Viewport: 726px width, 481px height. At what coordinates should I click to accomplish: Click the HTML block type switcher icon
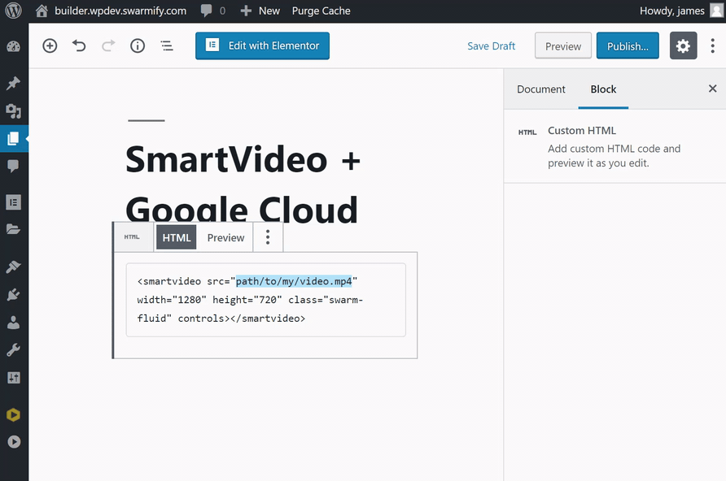coord(132,237)
